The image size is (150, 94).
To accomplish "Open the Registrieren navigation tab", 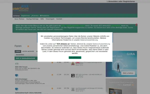I will point(25,16).
